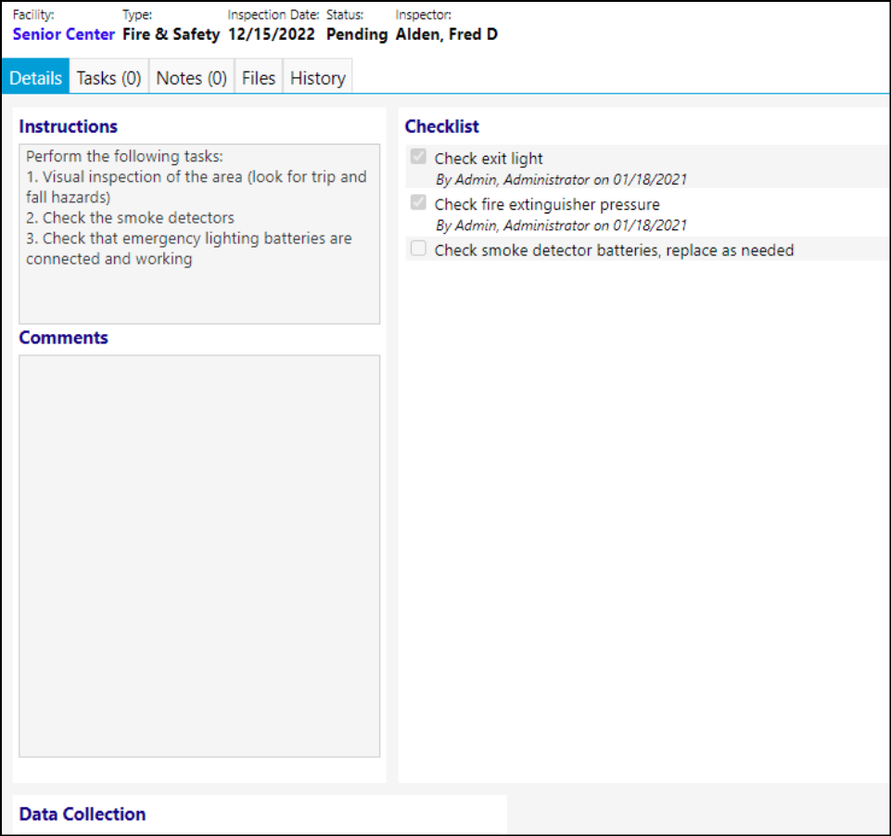Click inside the Instructions text box

click(199, 234)
